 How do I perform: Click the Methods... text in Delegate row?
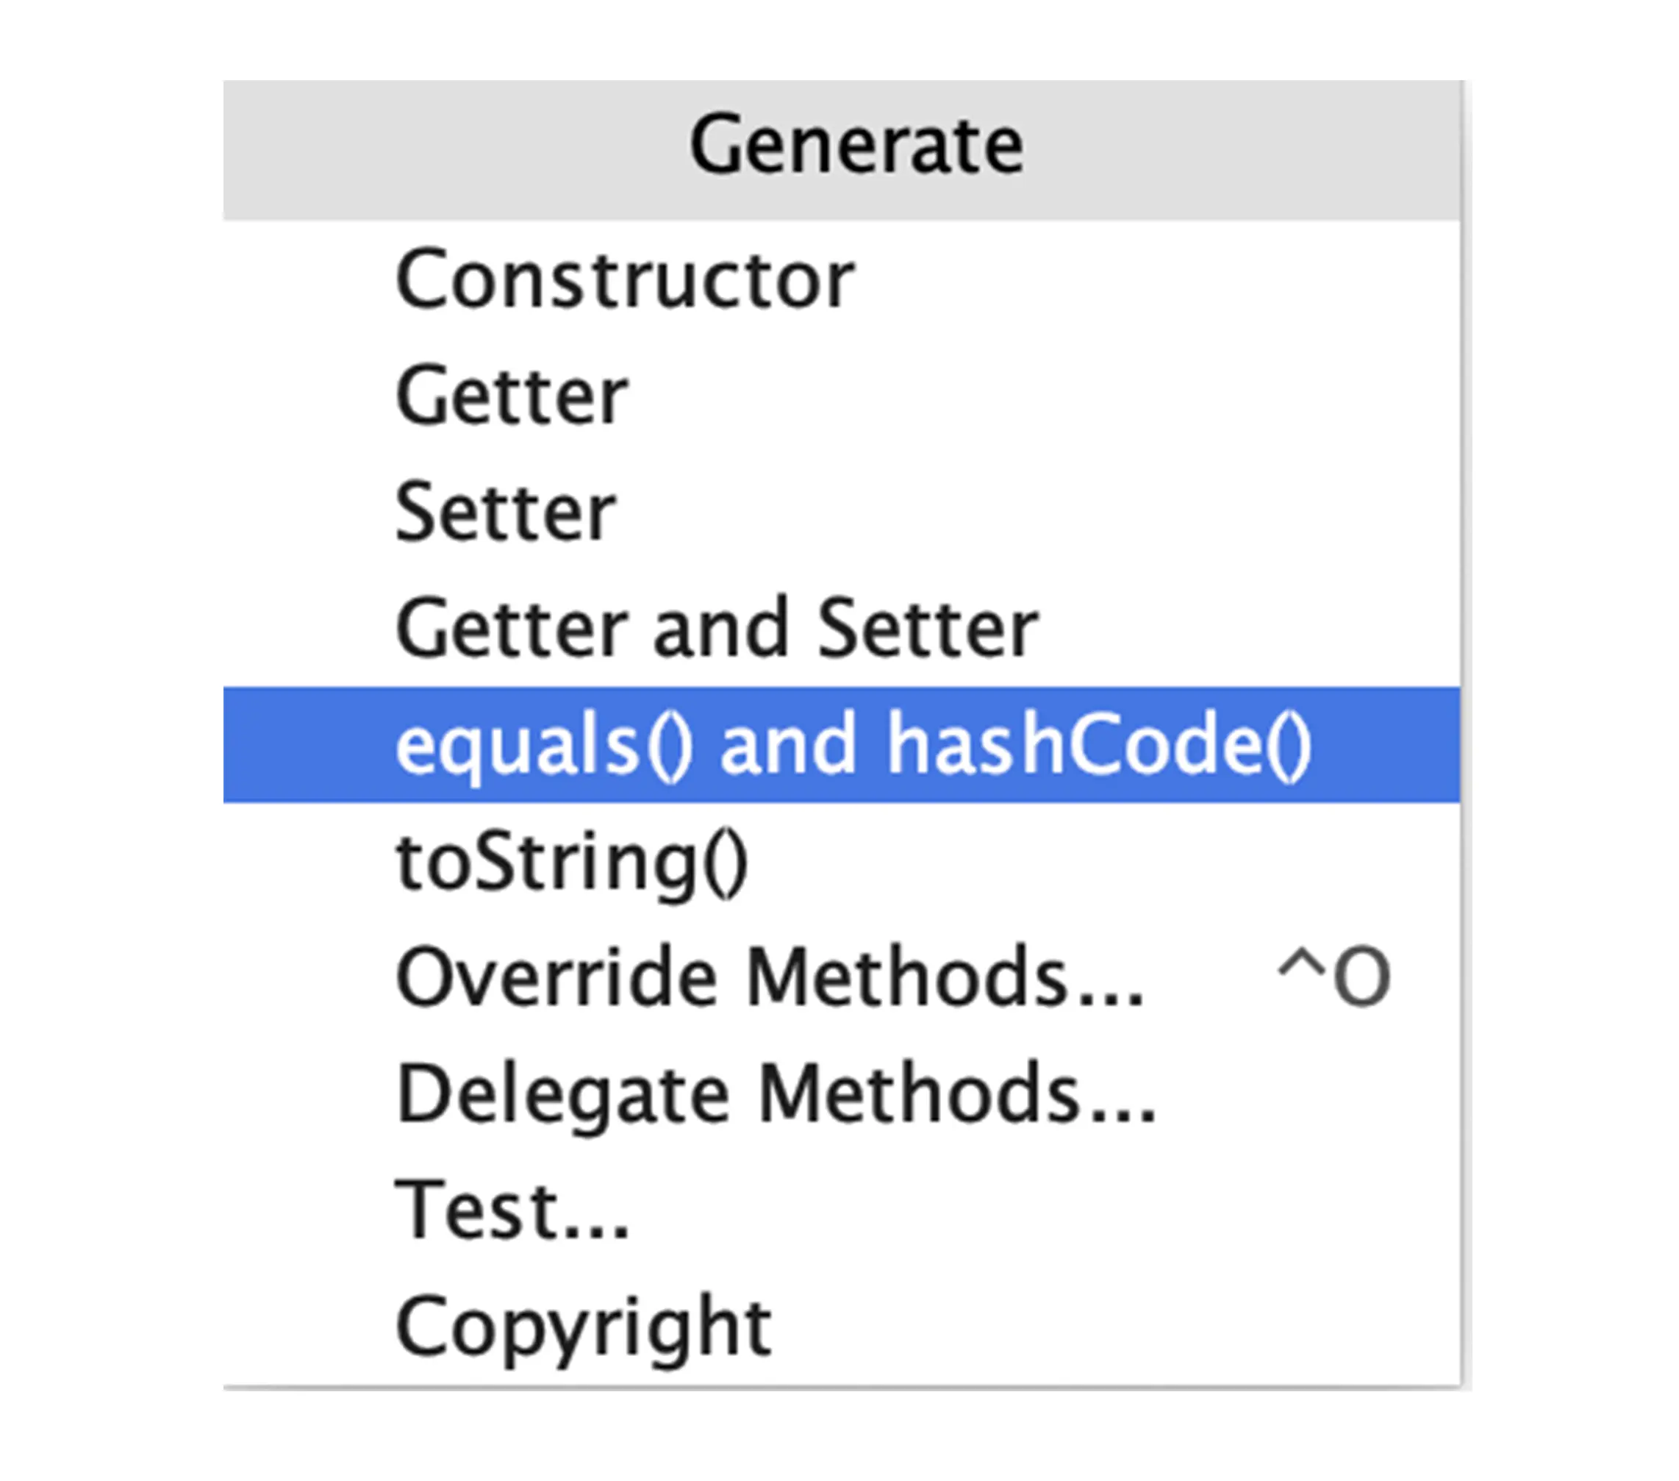(x=957, y=1093)
